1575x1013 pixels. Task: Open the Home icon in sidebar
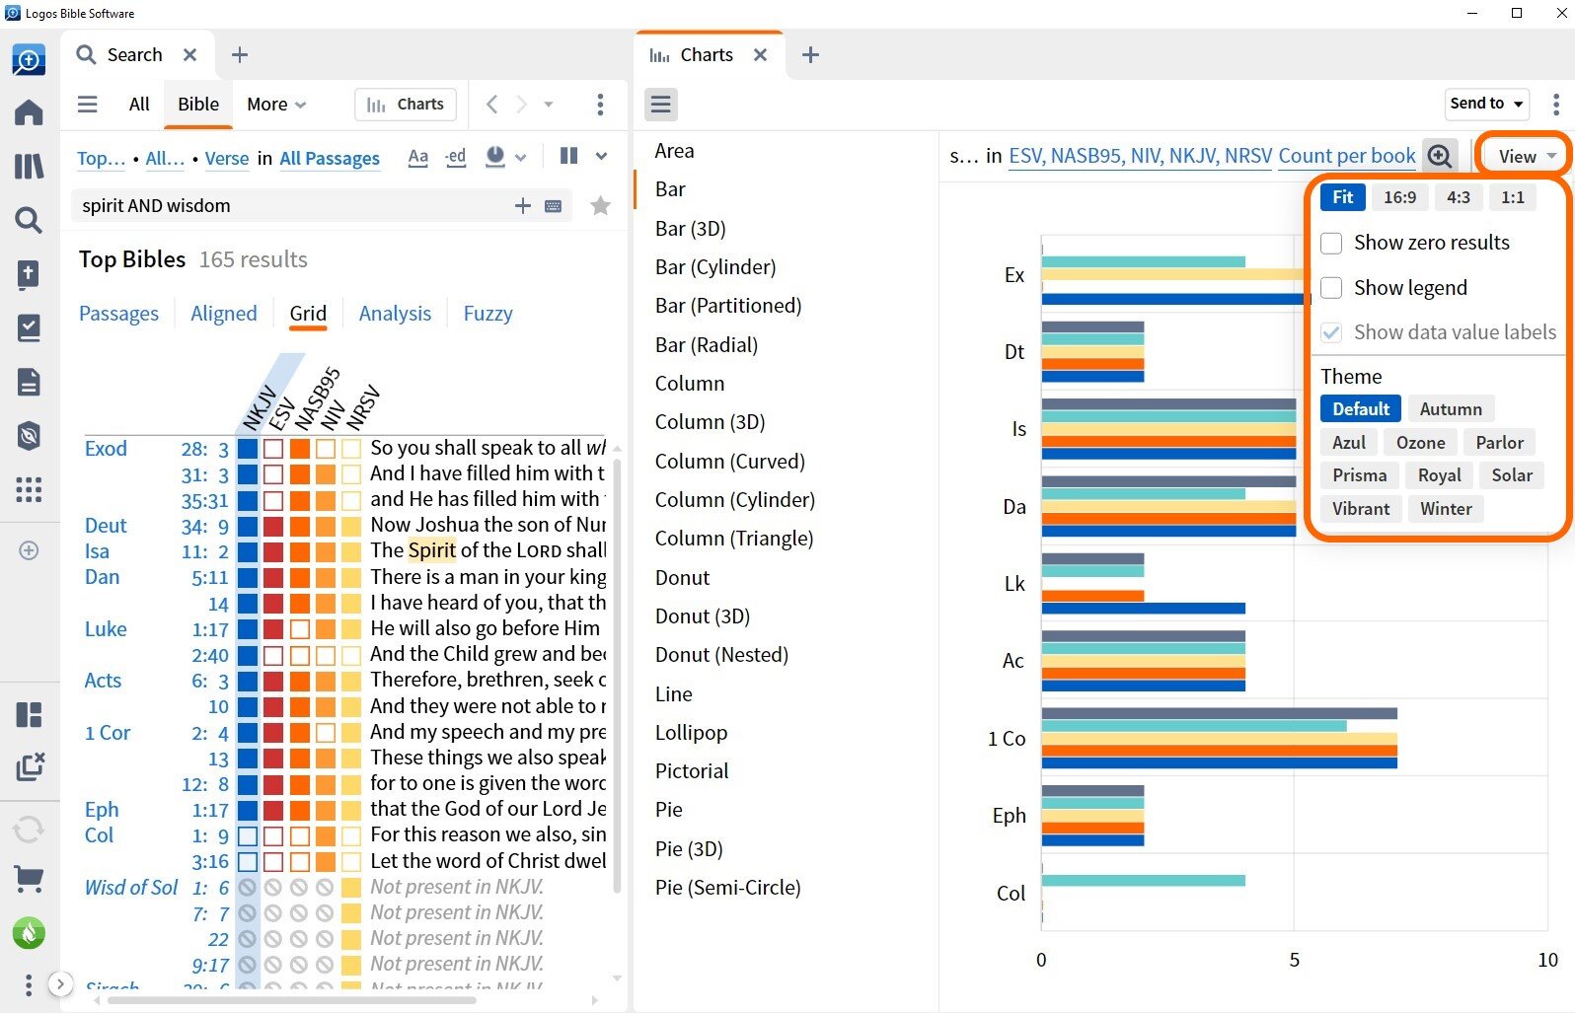click(x=29, y=112)
